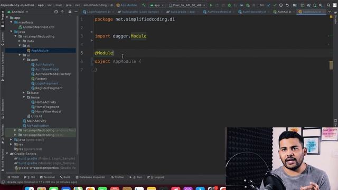Open the Terminal tool window
Screen dimensions: 338x190
[48, 177]
